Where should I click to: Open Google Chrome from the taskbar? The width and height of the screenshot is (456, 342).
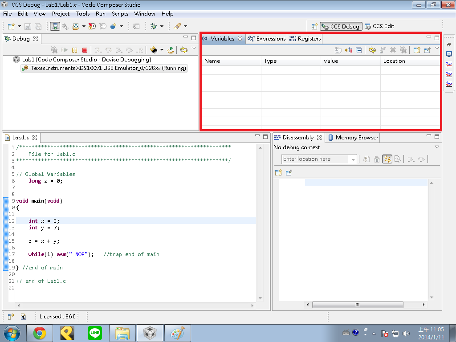[x=40, y=333]
